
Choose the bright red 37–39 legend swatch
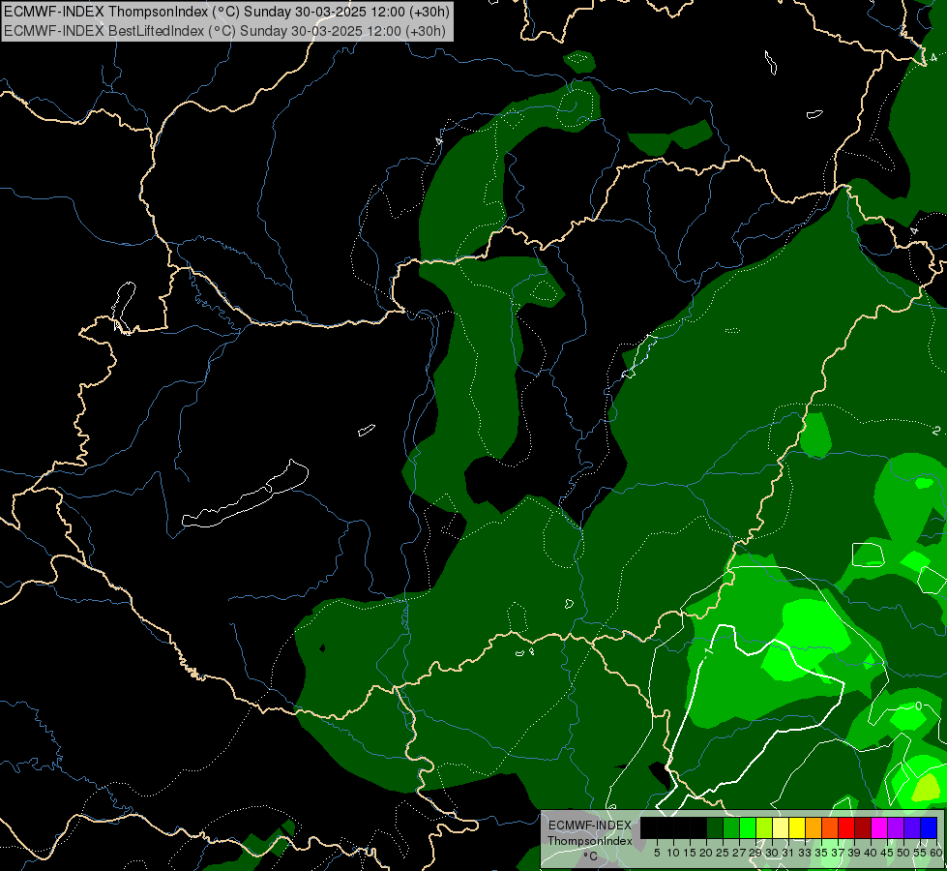coord(846,828)
